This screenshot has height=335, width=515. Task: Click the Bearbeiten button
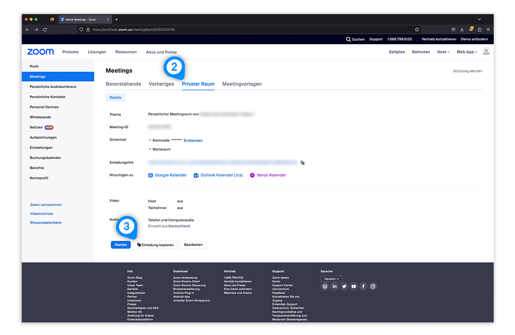tap(193, 245)
